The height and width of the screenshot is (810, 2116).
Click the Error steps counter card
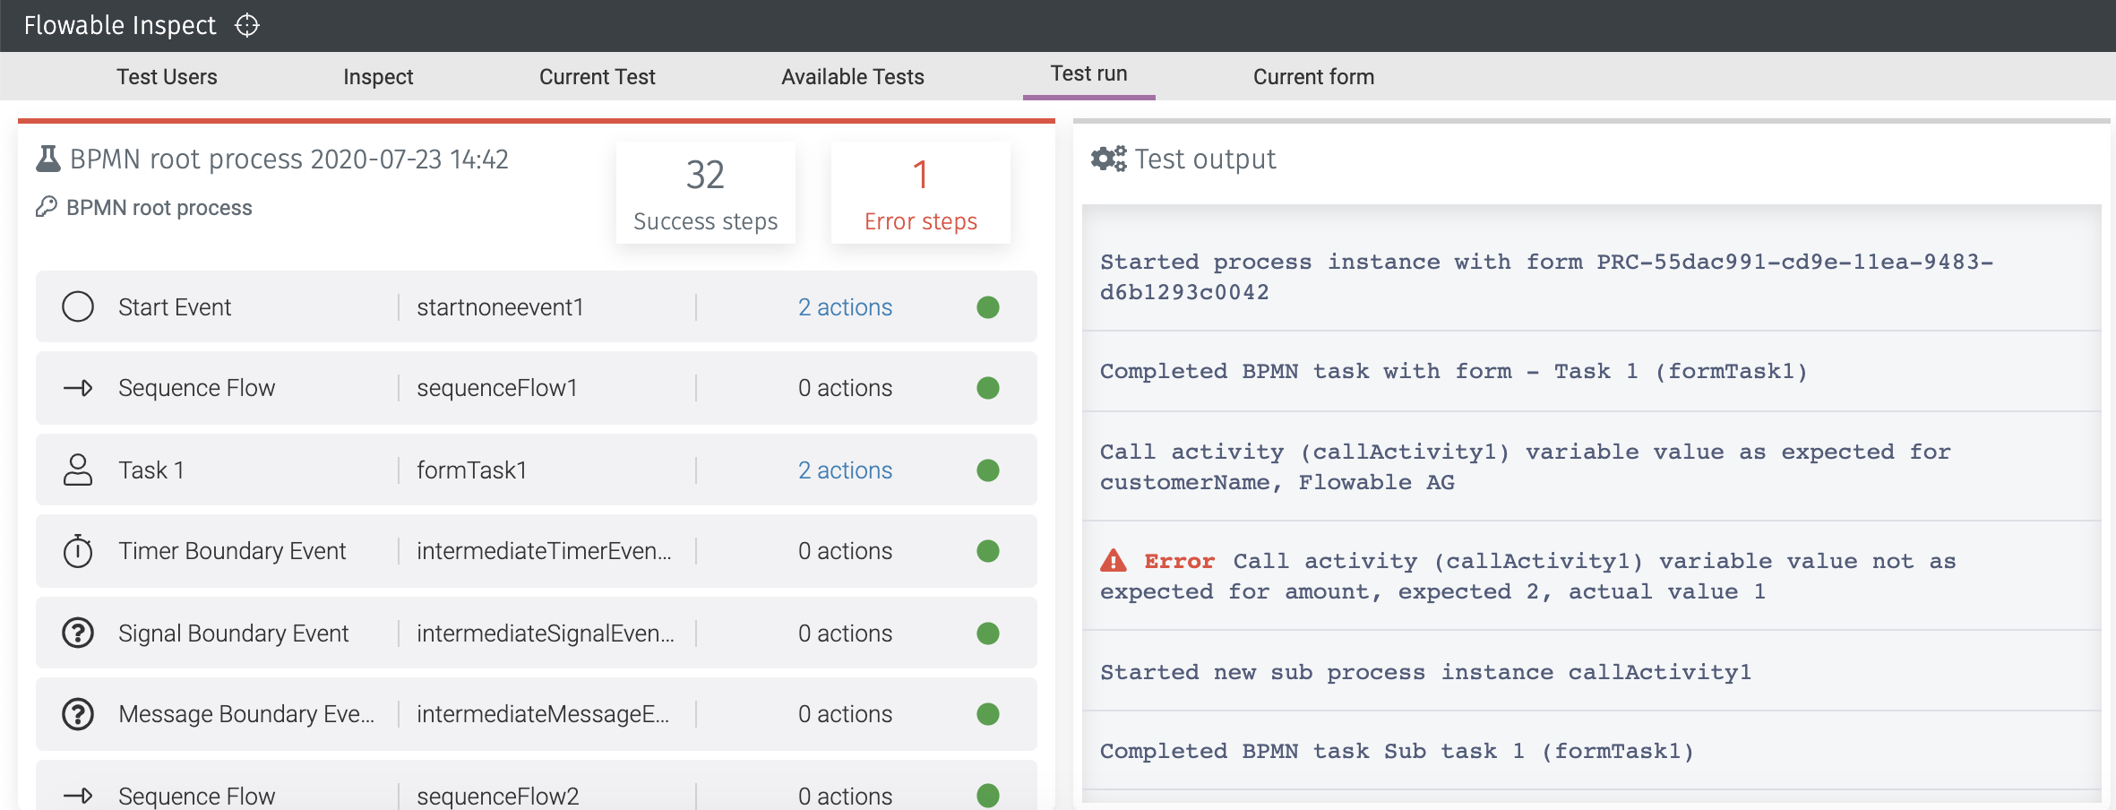(920, 193)
